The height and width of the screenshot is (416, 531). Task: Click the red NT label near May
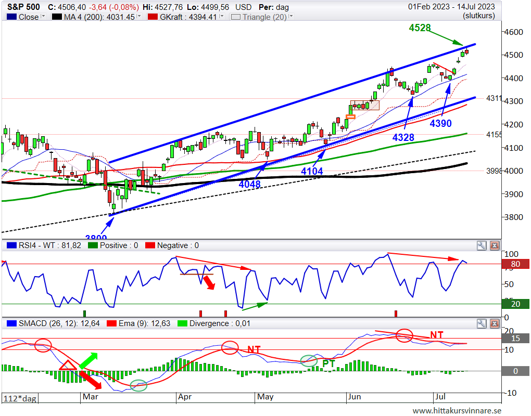pyautogui.click(x=254, y=349)
